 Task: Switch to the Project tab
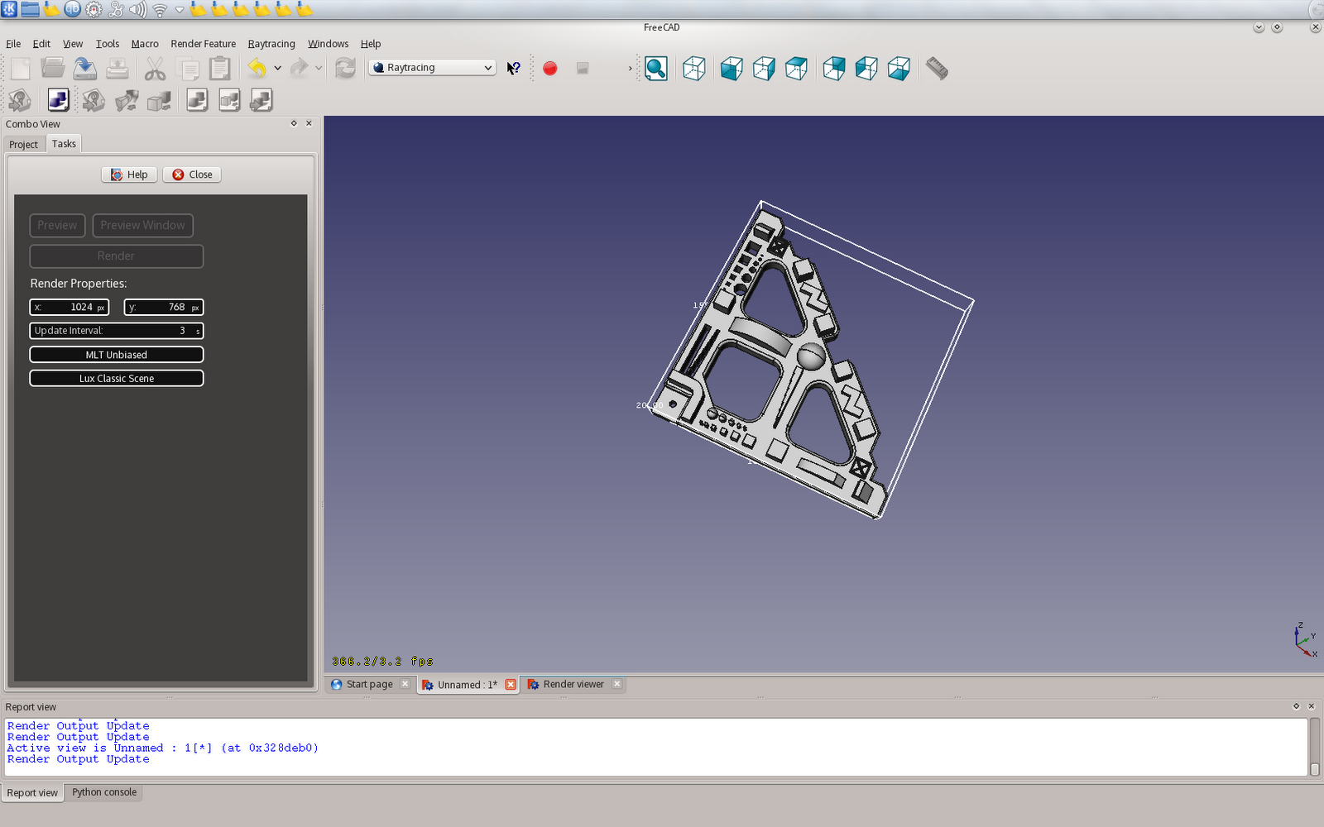23,145
